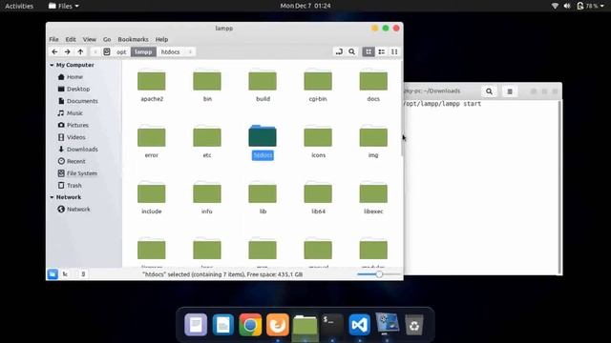611x343 pixels.
Task: Open the Help menu
Action: tap(161, 39)
